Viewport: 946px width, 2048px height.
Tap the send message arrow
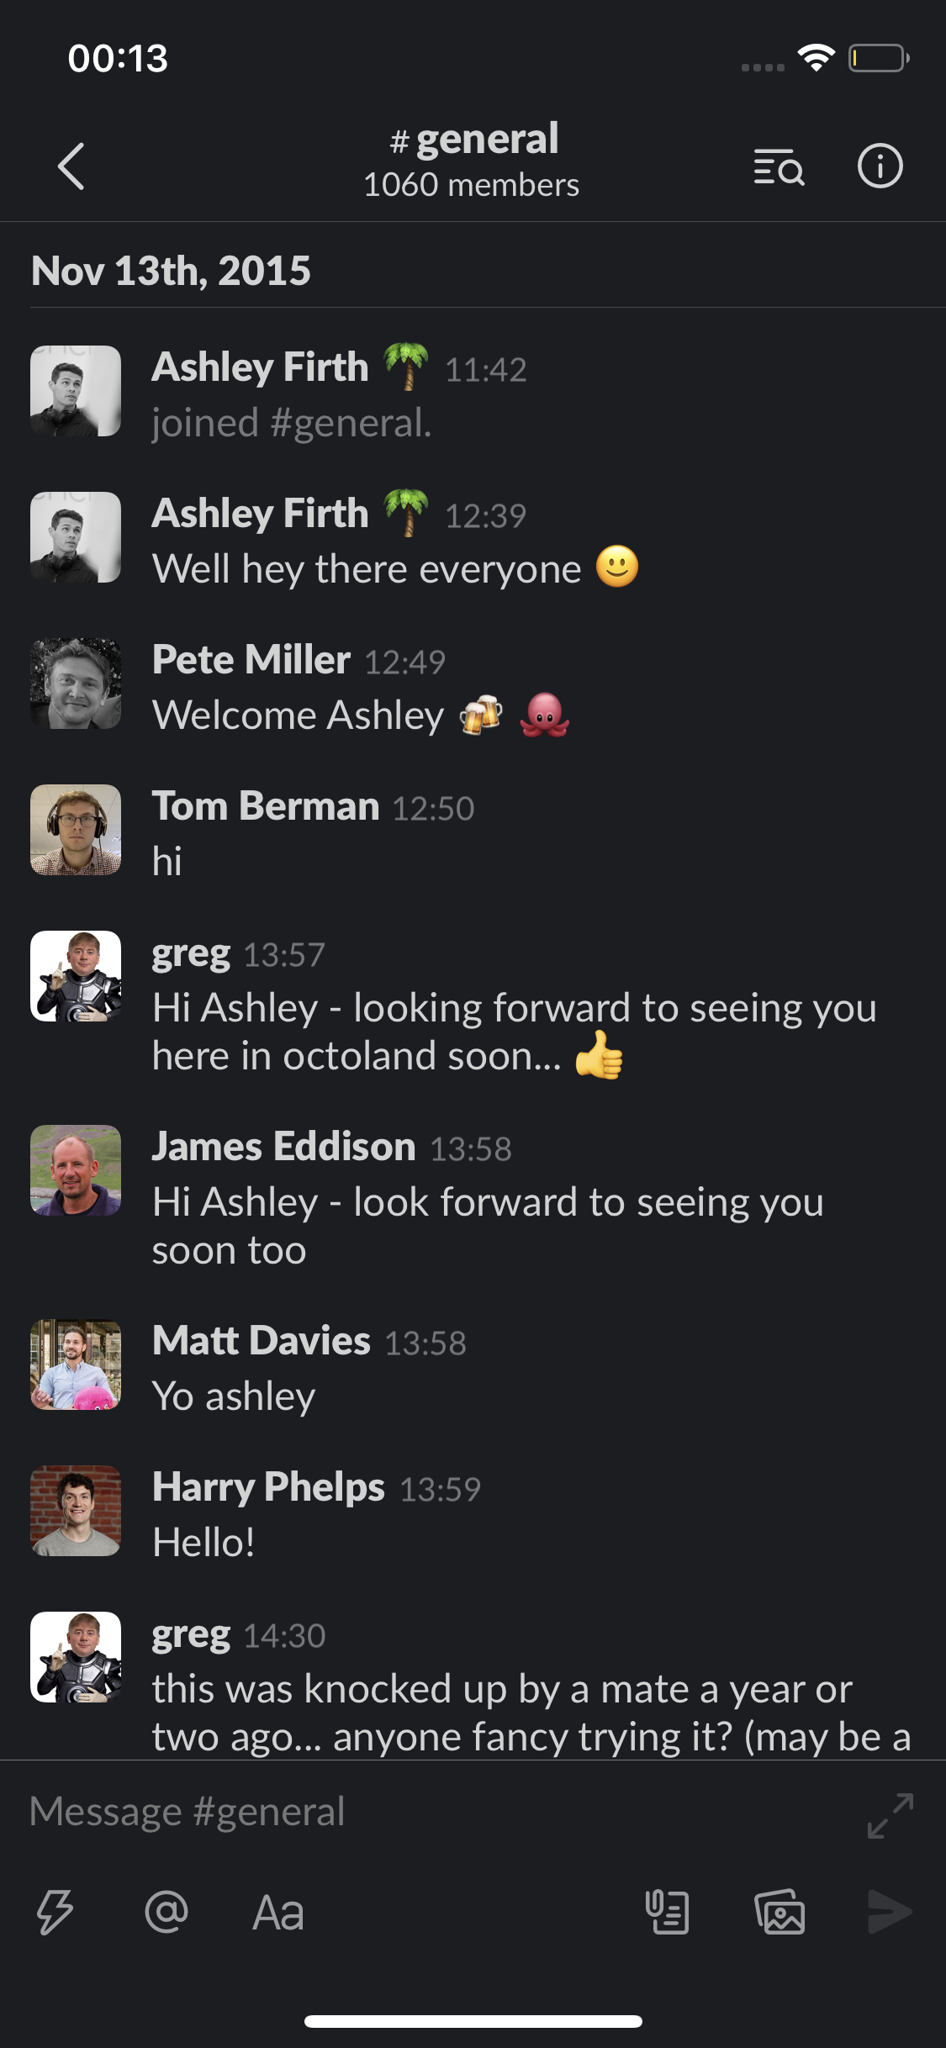[x=890, y=1912]
